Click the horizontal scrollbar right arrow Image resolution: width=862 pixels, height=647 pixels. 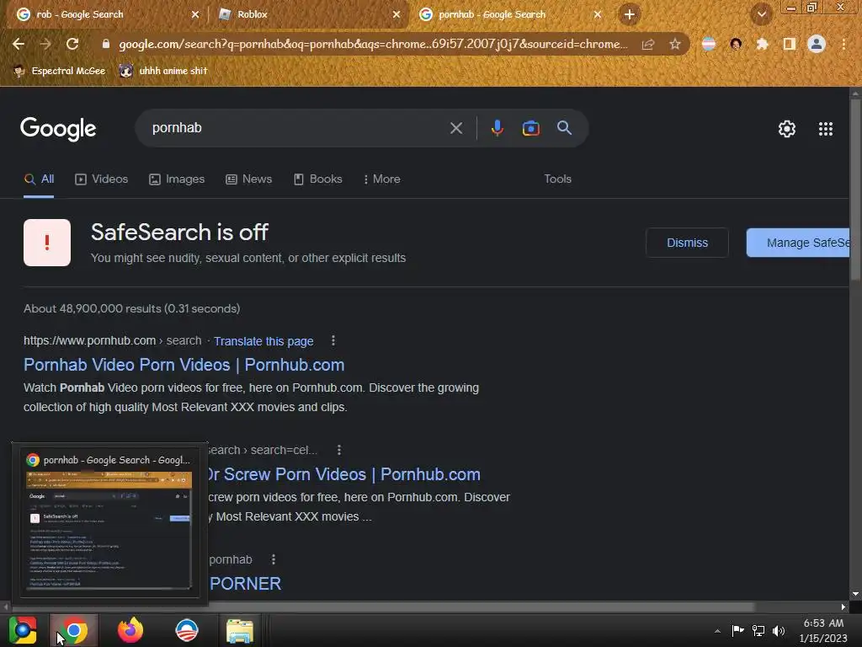(x=843, y=607)
